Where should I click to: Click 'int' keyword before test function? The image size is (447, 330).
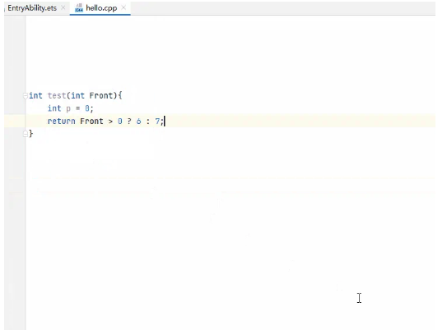(35, 95)
